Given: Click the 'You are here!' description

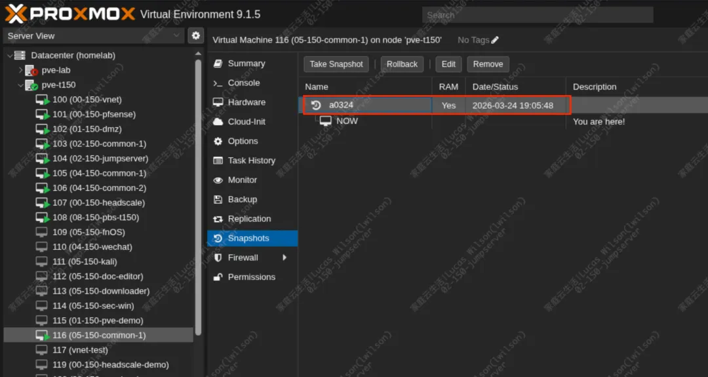Looking at the screenshot, I should (x=599, y=121).
